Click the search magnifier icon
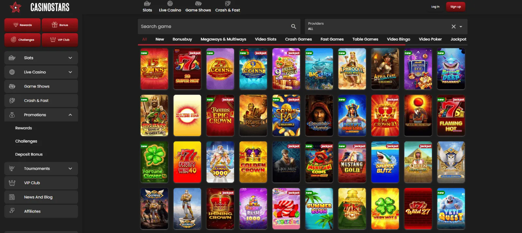Viewport: 522px width, 233px height. tap(294, 26)
